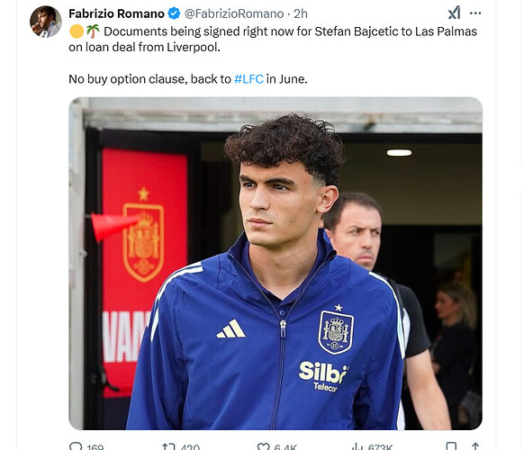Click the blue verified checkmark badge
Image resolution: width=524 pixels, height=450 pixels.
pyautogui.click(x=174, y=13)
